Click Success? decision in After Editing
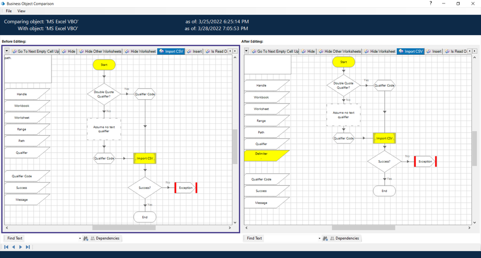This screenshot has width=481, height=258. [384, 161]
